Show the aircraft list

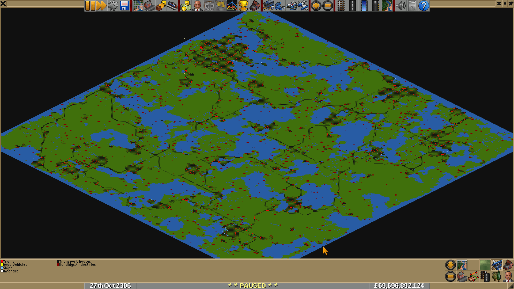click(303, 6)
